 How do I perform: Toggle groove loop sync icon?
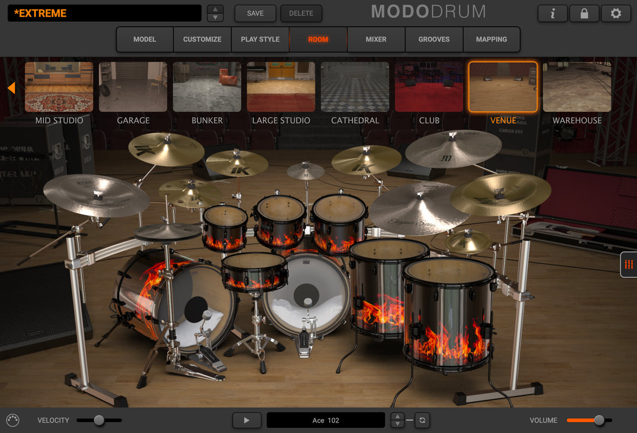pyautogui.click(x=422, y=420)
